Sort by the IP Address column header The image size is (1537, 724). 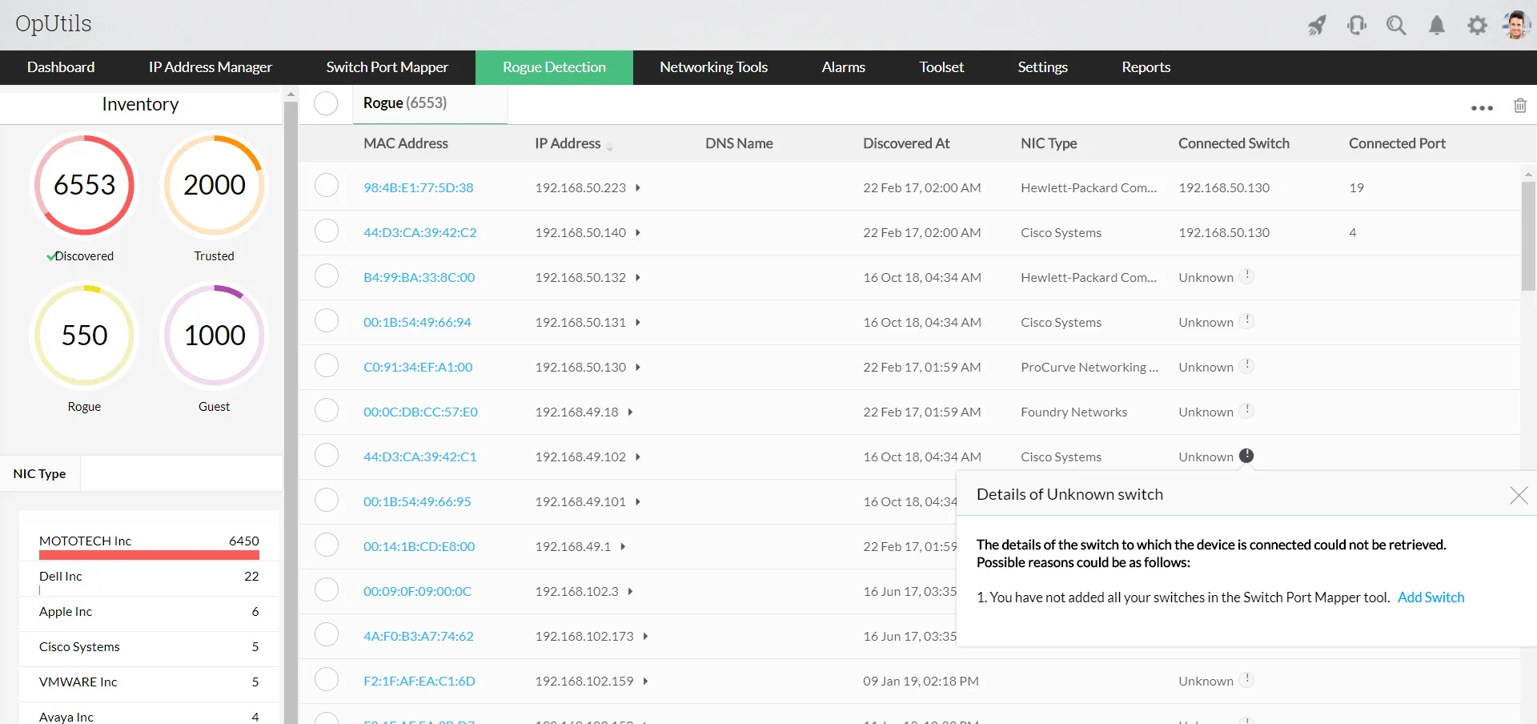tap(568, 143)
